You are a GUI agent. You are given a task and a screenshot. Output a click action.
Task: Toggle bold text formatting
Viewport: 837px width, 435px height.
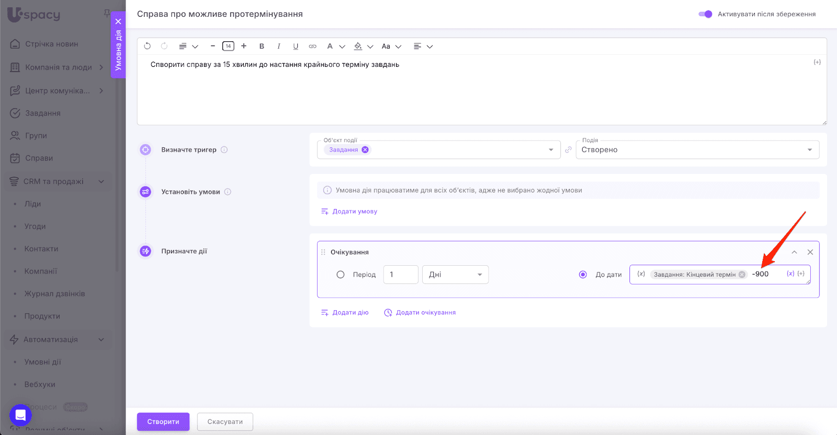point(262,46)
